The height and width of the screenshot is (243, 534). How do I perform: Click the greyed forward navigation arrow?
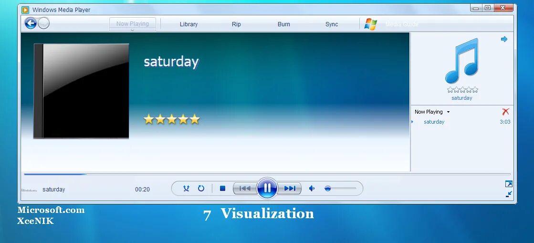pos(43,23)
